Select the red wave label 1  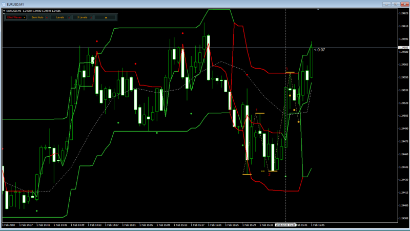(x=257, y=110)
